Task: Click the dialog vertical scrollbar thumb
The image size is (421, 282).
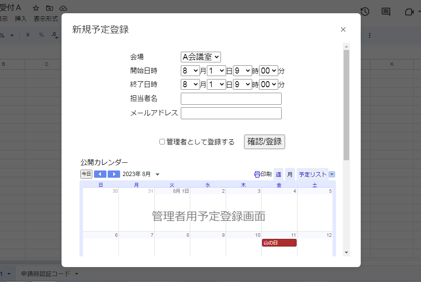Action: [346, 105]
